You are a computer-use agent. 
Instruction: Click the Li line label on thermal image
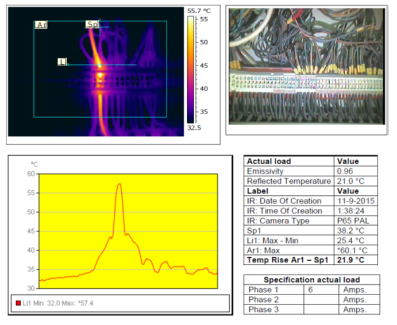(62, 62)
